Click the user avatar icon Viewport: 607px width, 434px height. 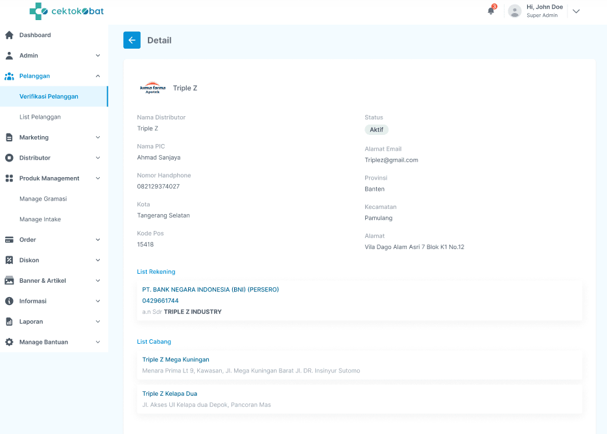click(x=515, y=11)
